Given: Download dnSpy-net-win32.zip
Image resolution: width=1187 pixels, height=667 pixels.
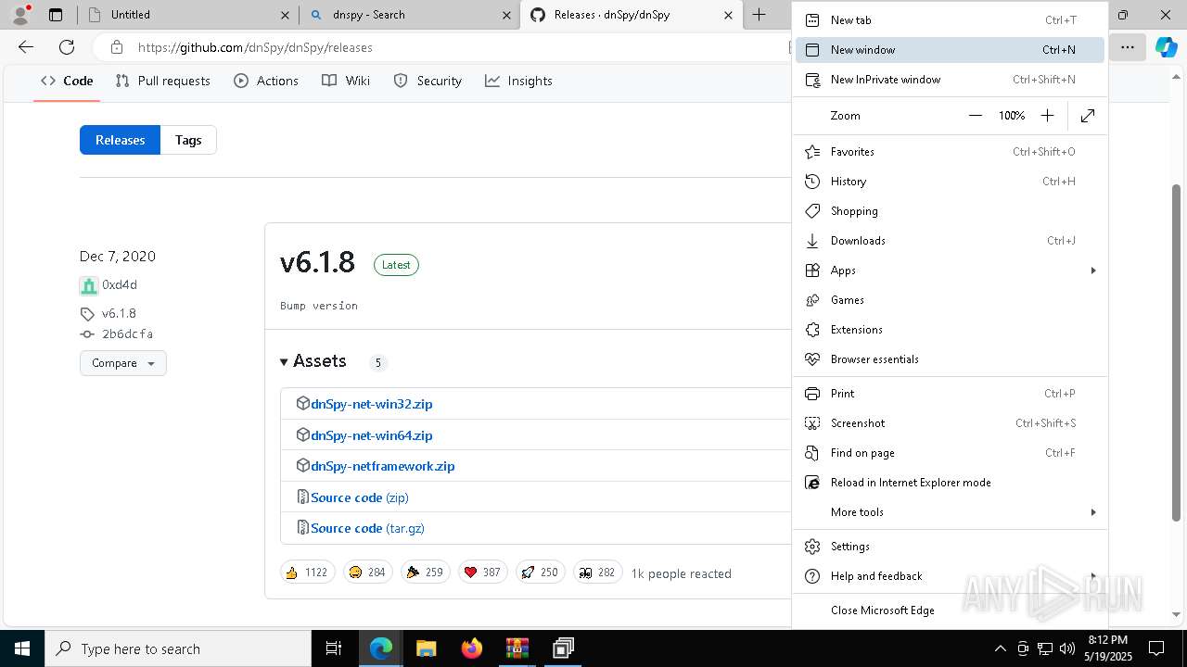Looking at the screenshot, I should 372,404.
